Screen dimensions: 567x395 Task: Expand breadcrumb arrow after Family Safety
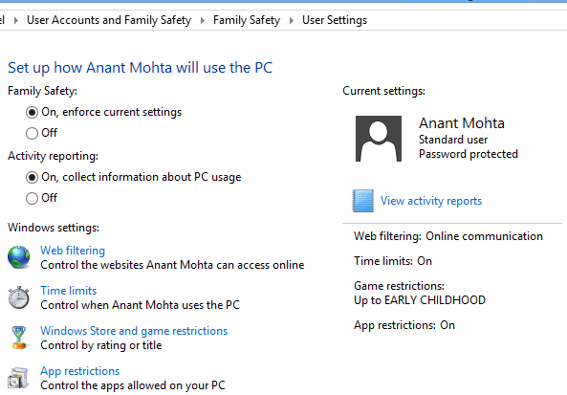point(292,21)
